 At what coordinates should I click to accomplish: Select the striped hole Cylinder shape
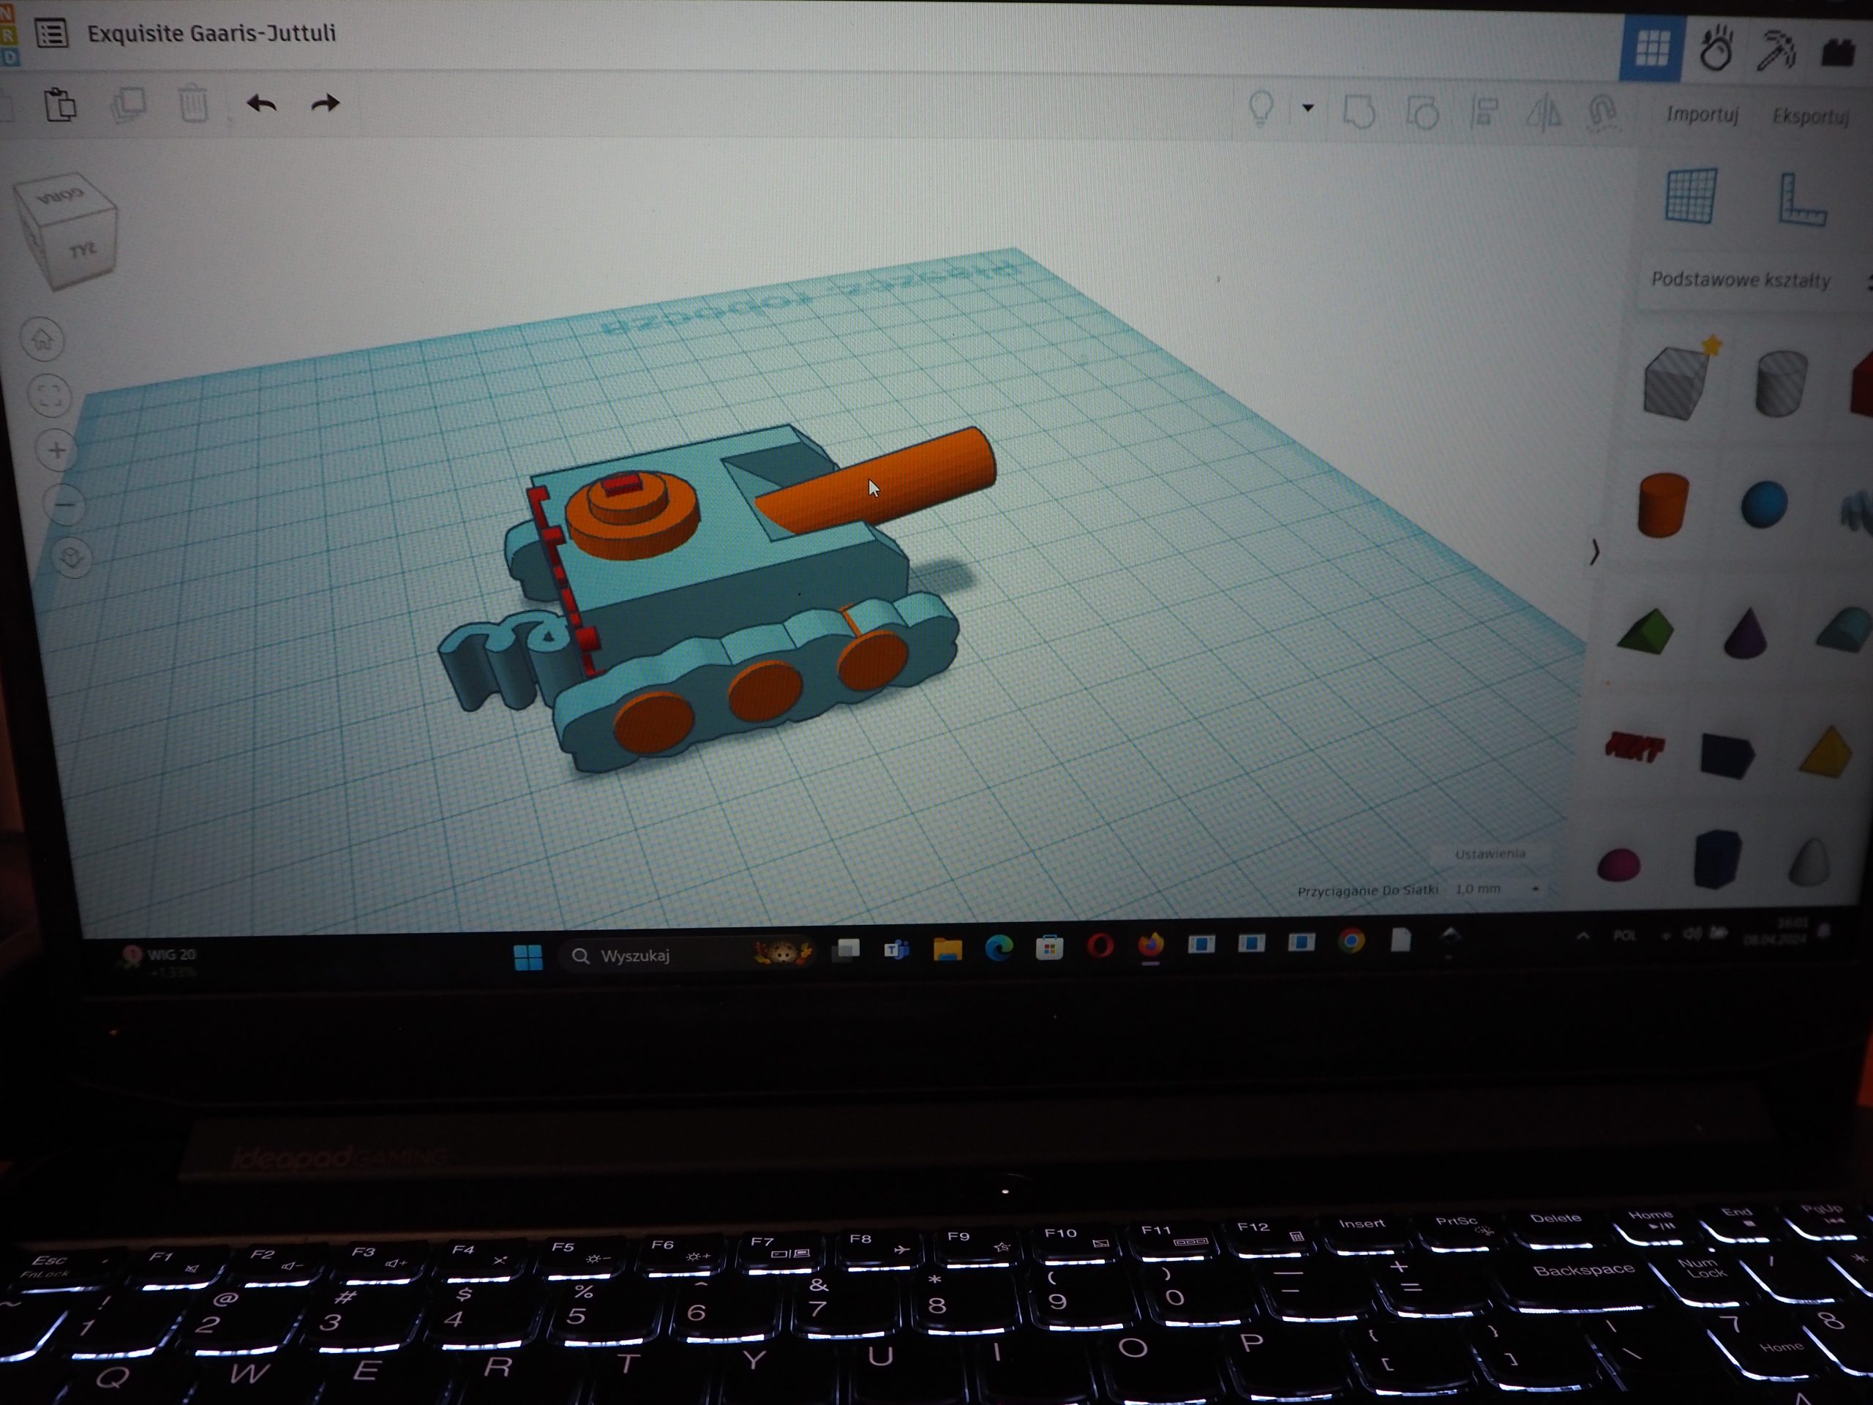pyautogui.click(x=1782, y=383)
